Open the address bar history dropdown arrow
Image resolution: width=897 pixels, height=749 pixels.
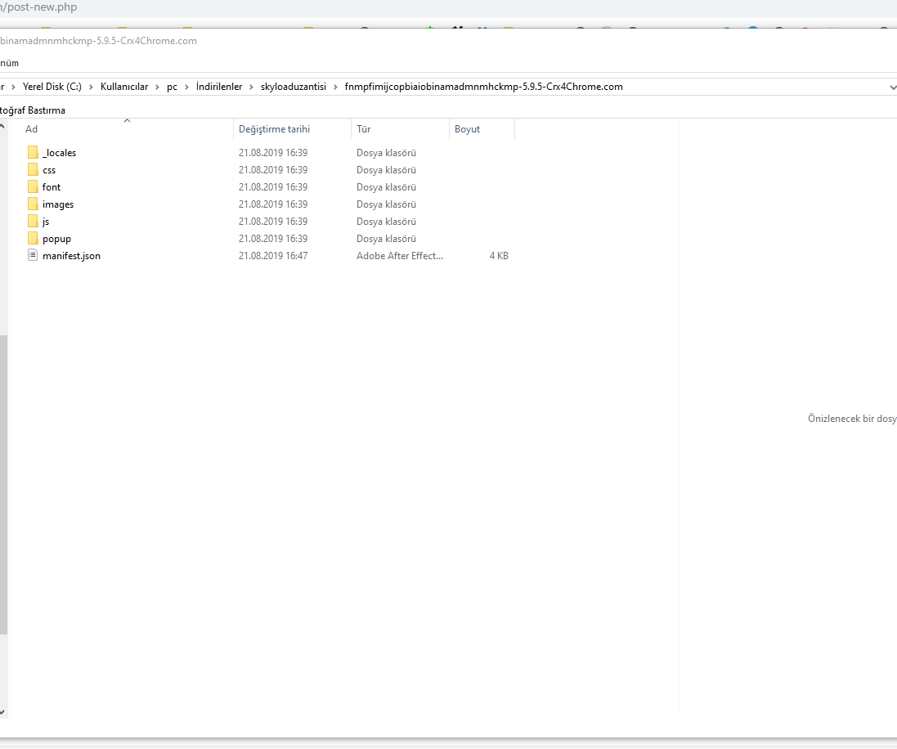[890, 87]
